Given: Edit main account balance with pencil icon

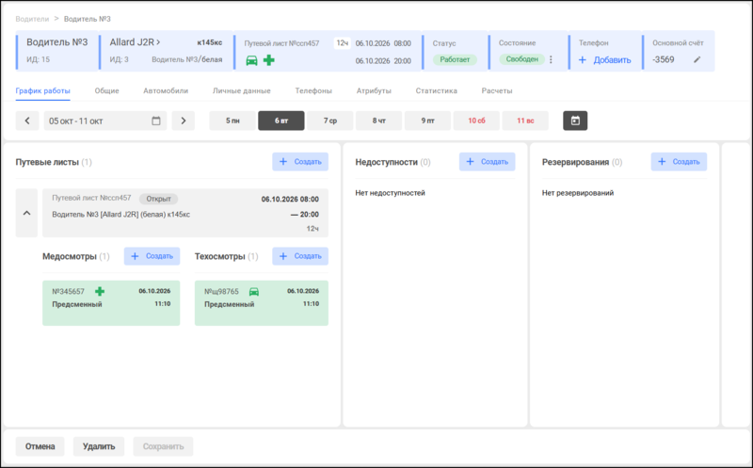Looking at the screenshot, I should pyautogui.click(x=697, y=59).
